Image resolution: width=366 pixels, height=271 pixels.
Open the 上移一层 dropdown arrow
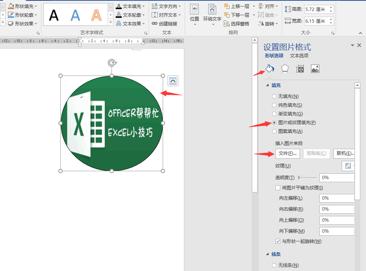point(254,6)
